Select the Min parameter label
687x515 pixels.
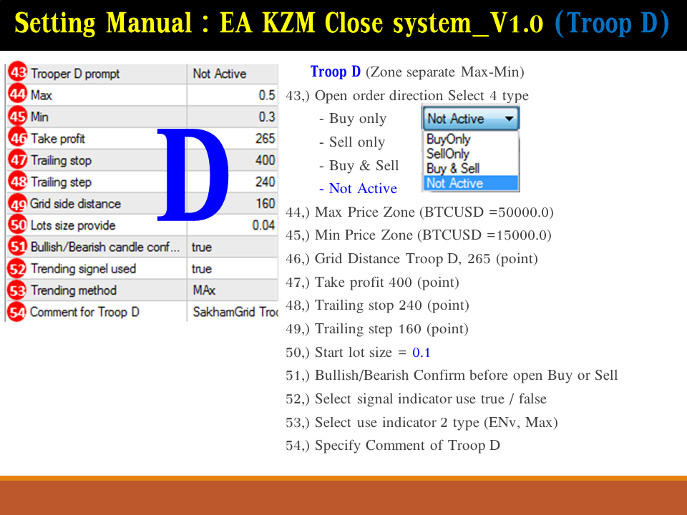39,117
